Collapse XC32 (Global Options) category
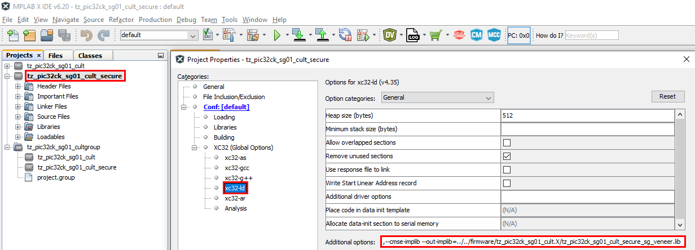The width and height of the screenshot is (695, 250). click(195, 148)
